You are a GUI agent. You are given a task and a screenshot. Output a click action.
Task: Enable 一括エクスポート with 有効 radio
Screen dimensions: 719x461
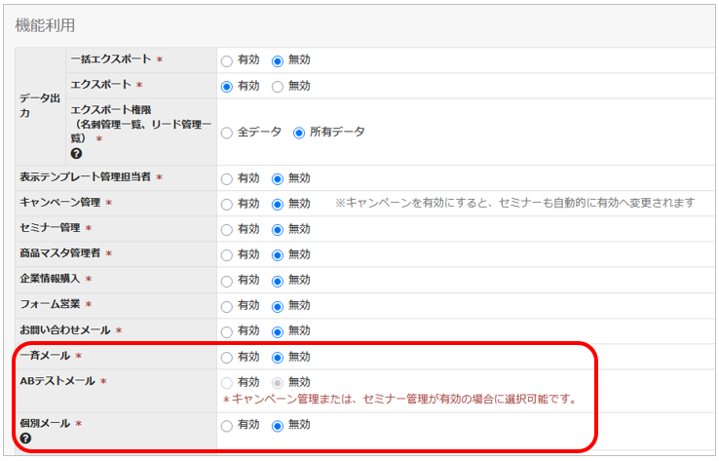227,60
